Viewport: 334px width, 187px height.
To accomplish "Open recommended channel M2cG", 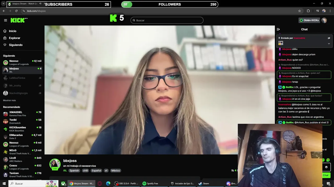I will (22, 152).
